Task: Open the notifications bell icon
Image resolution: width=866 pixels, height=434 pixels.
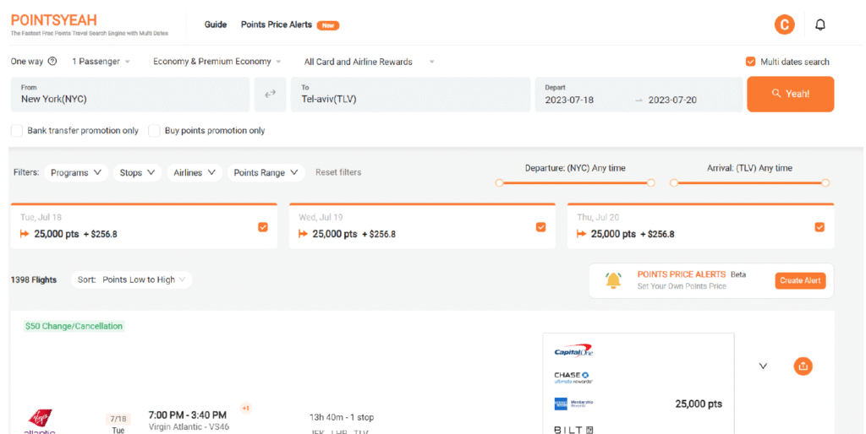Action: click(x=820, y=24)
